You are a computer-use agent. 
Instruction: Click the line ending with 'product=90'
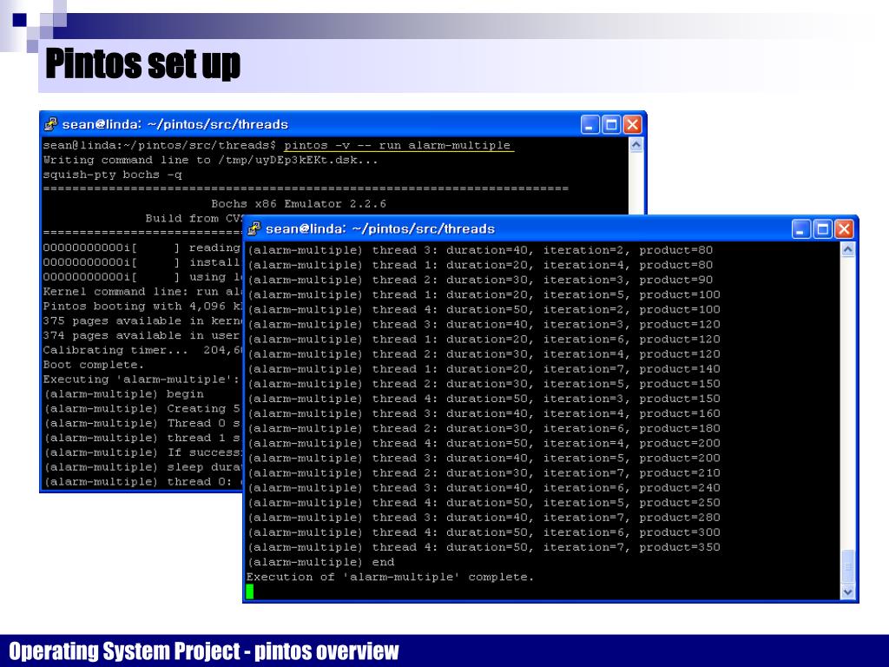point(480,280)
